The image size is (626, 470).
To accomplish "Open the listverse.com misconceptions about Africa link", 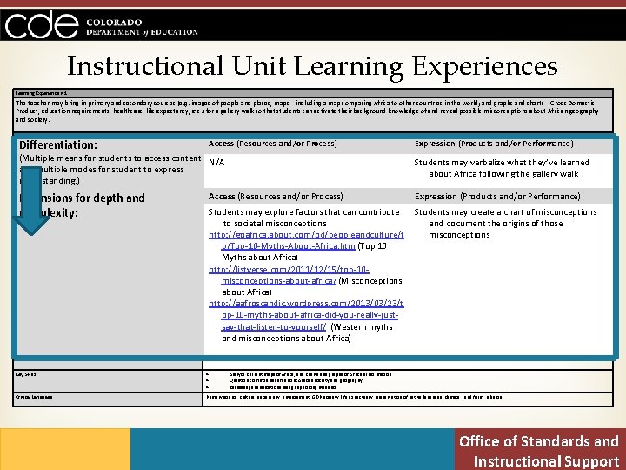I will pyautogui.click(x=289, y=275).
